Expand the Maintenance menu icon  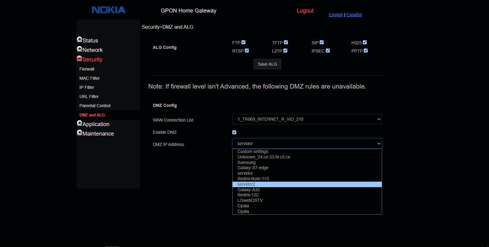point(79,133)
